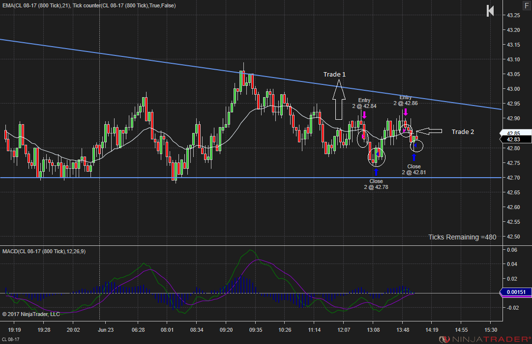Click the 12:07 time axis label
Image resolution: width=532 pixels, height=344 pixels.
click(x=344, y=330)
